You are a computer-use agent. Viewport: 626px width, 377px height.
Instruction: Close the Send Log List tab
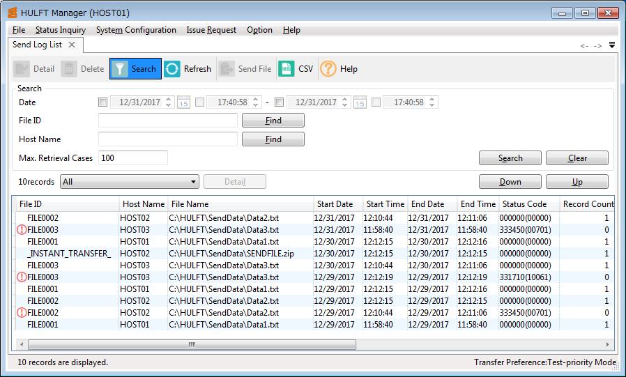click(x=72, y=45)
